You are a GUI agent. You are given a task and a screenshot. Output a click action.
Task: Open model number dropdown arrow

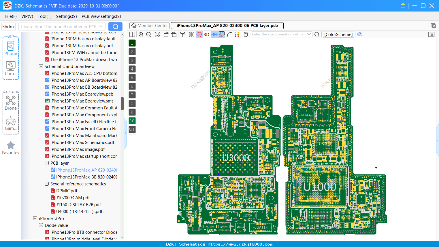click(101, 26)
